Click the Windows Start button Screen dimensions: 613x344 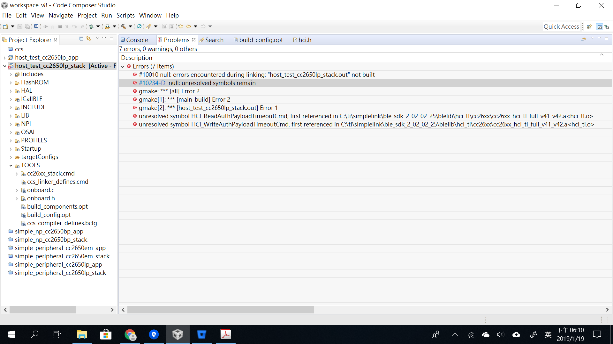(x=11, y=334)
